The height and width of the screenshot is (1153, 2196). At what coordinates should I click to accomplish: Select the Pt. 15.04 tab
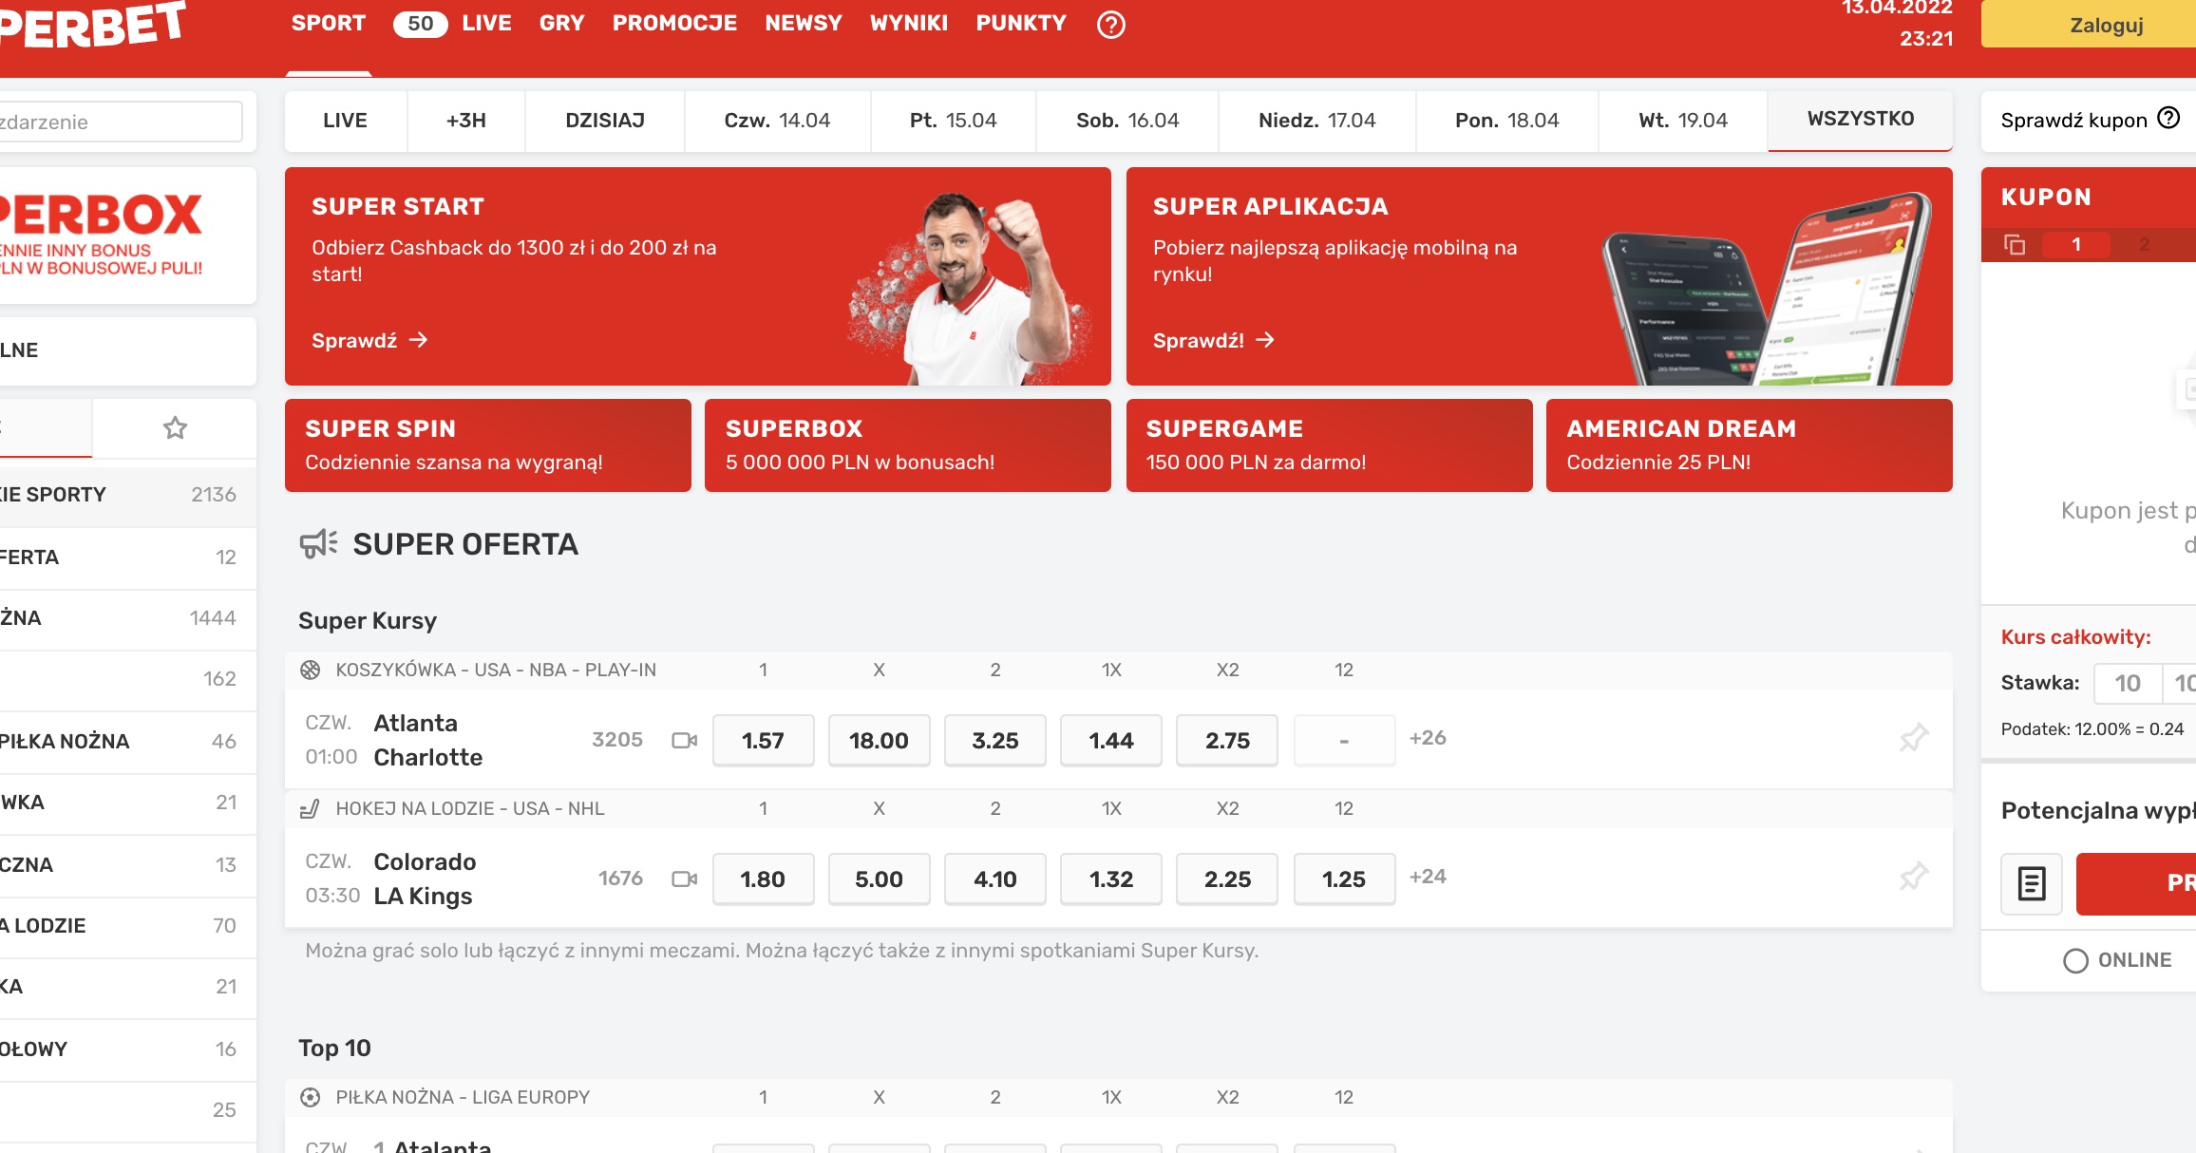[953, 121]
